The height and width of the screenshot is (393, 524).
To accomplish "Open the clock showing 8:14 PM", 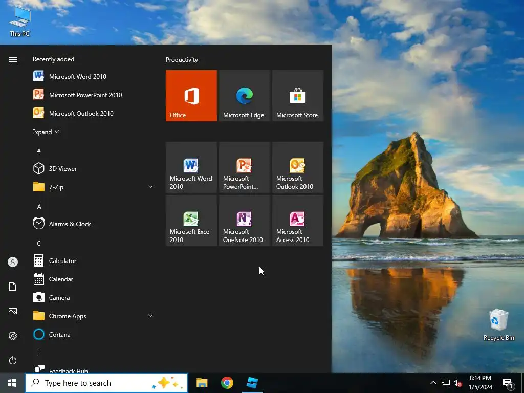I will (480, 383).
